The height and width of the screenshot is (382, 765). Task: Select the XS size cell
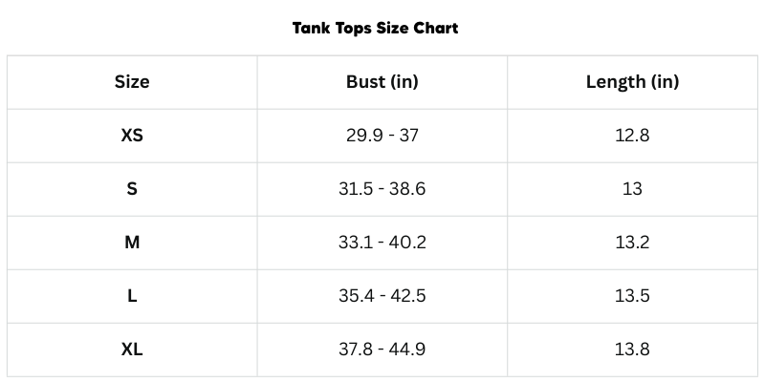coord(132,136)
